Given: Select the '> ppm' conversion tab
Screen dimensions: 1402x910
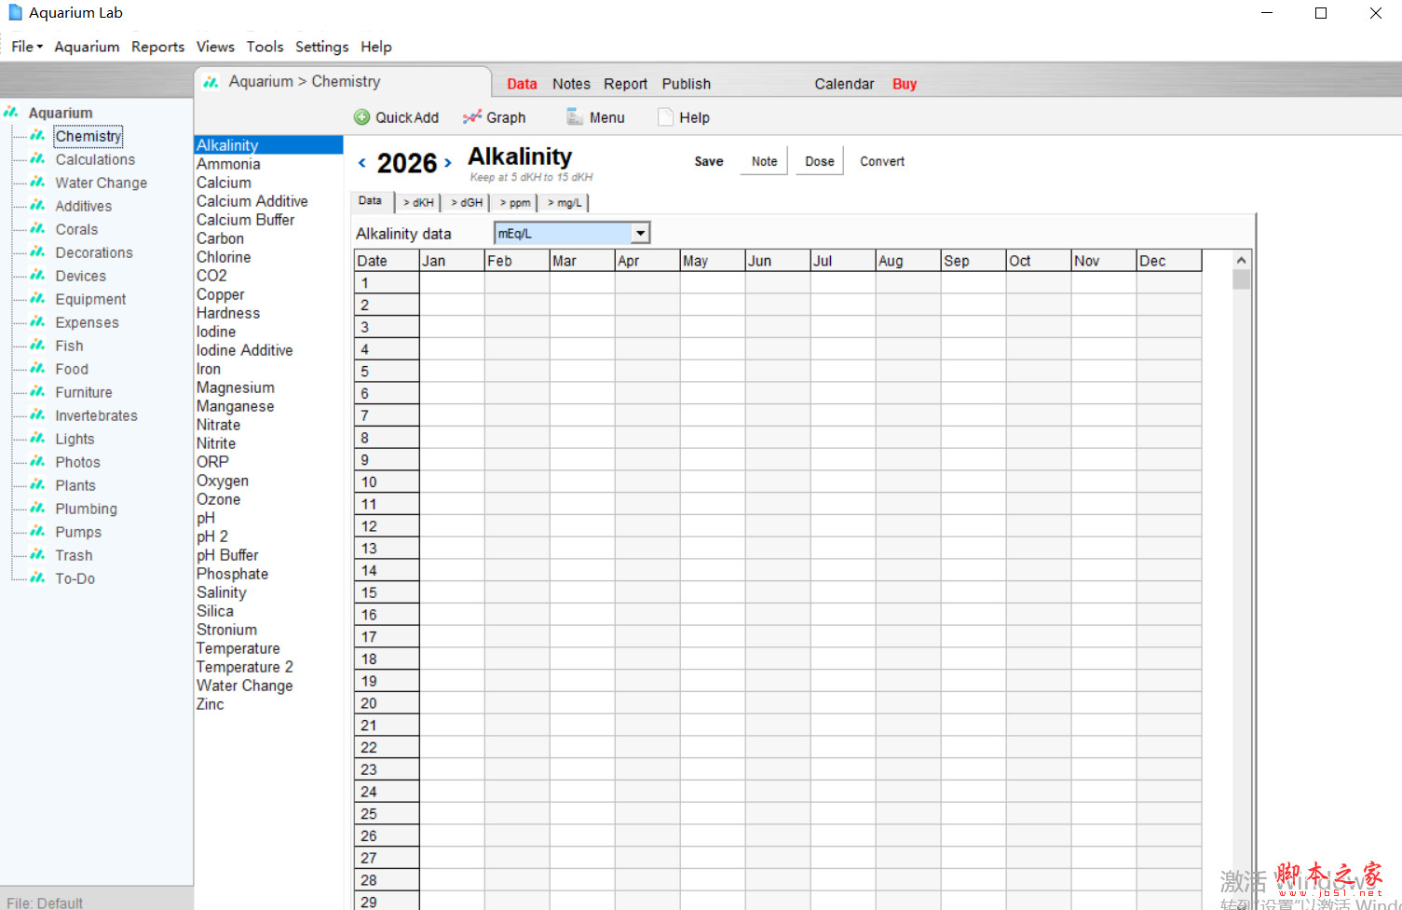Looking at the screenshot, I should [x=515, y=202].
